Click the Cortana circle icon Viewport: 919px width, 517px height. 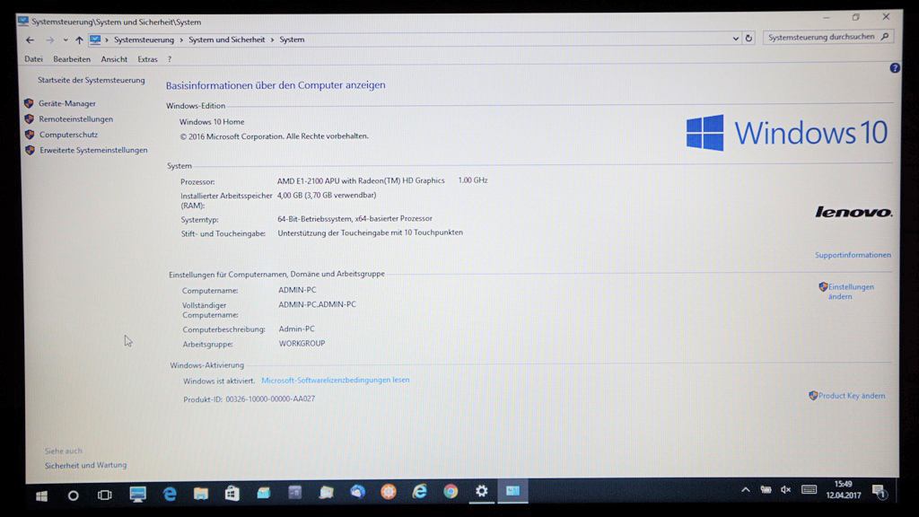click(x=73, y=495)
